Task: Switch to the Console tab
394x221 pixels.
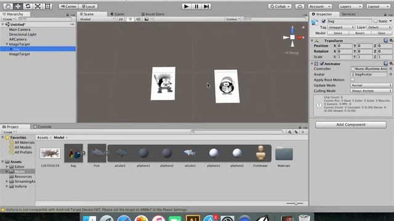Action: pos(42,126)
